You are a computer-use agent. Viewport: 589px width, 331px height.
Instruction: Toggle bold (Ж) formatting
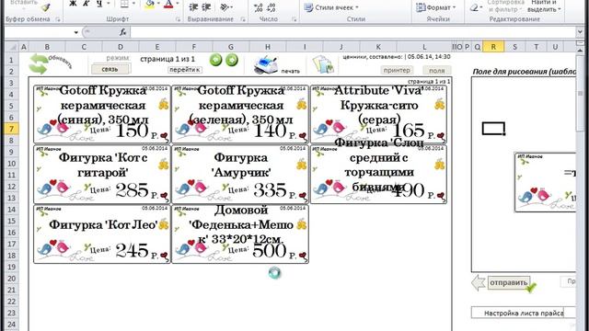(x=73, y=4)
